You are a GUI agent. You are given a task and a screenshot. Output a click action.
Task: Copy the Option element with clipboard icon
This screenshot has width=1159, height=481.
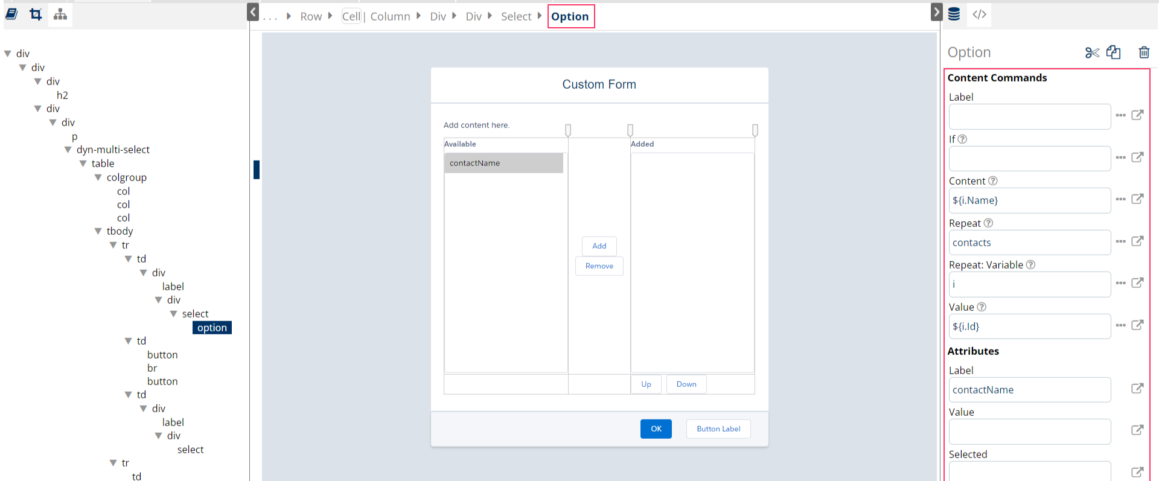[x=1113, y=53]
